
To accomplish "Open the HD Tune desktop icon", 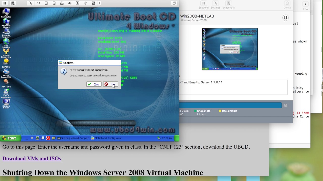I will coord(6,83).
